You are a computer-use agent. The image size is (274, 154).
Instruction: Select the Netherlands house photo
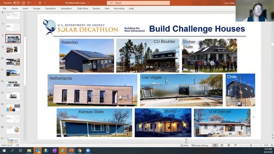click(92, 90)
